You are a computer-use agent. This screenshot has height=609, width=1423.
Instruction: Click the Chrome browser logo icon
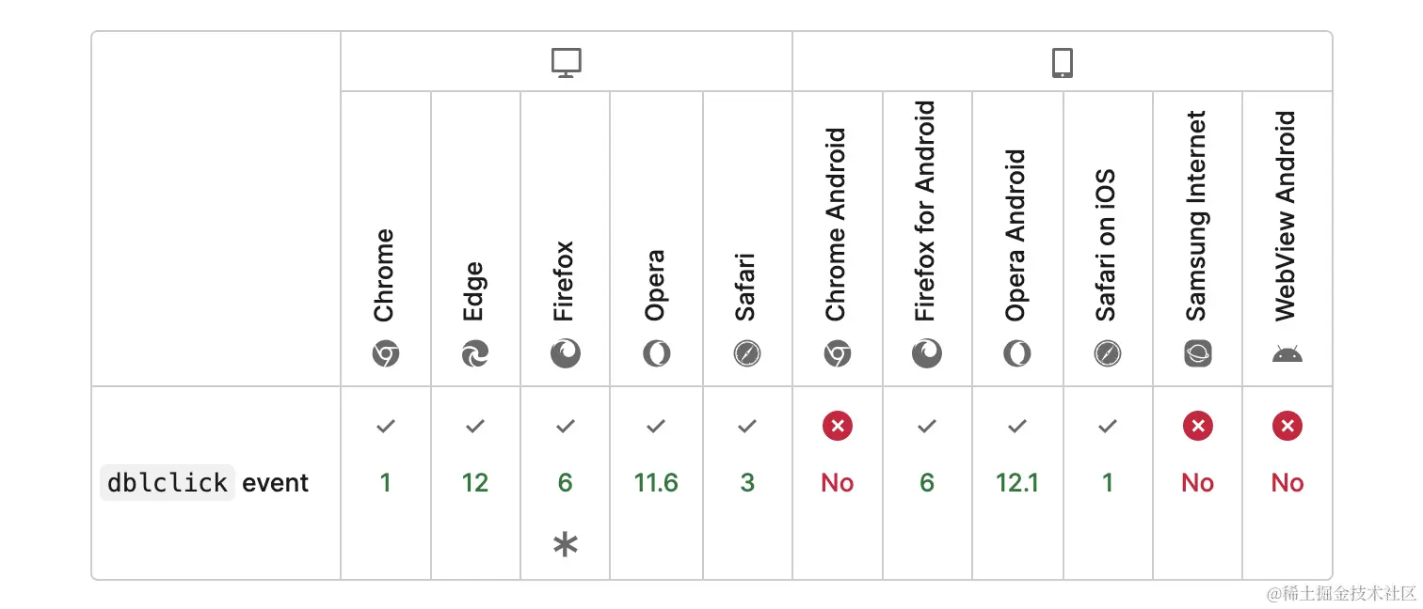point(385,354)
